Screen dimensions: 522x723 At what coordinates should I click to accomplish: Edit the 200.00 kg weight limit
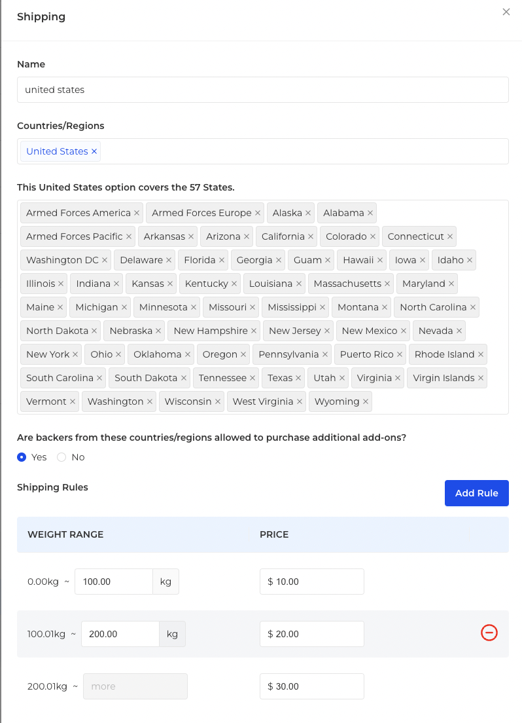[x=120, y=634]
